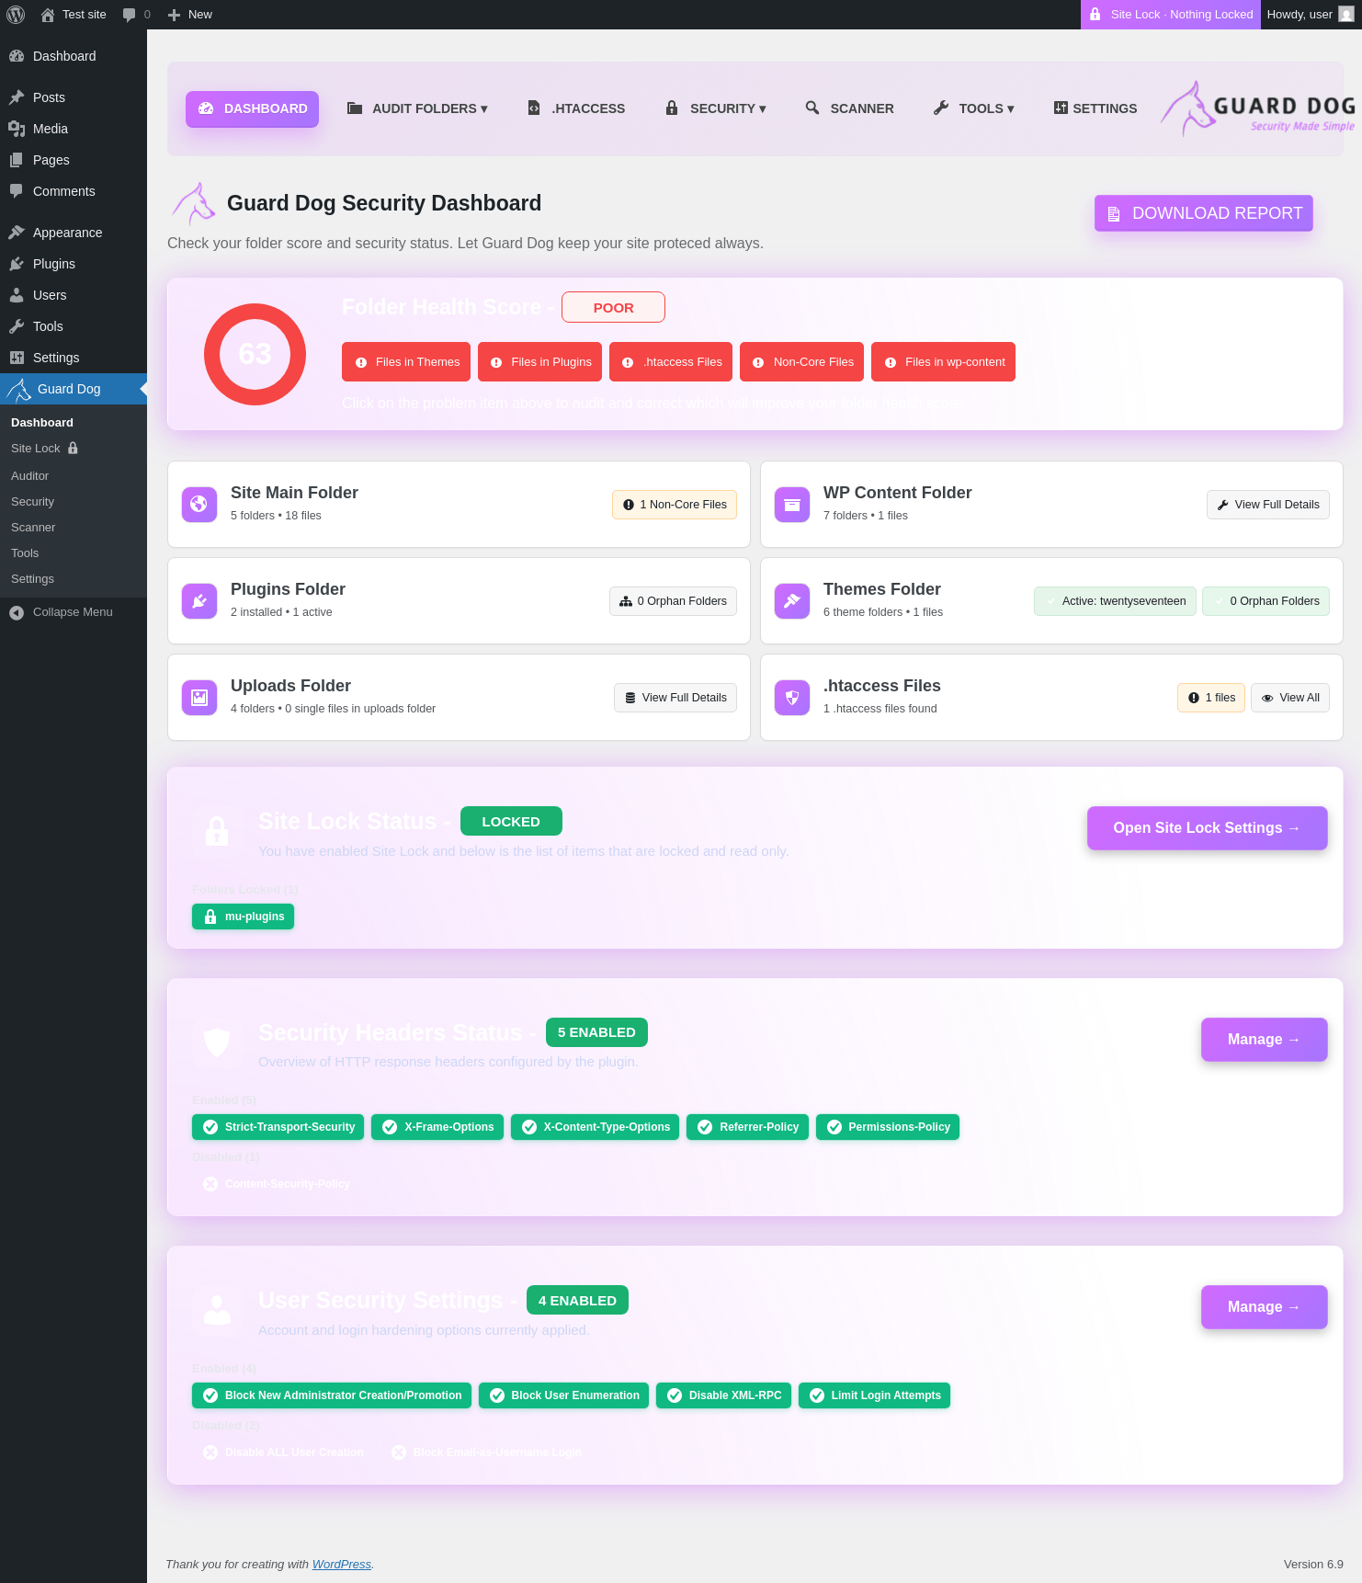The image size is (1362, 1583).
Task: Open the Appearance menu item
Action: point(74,233)
